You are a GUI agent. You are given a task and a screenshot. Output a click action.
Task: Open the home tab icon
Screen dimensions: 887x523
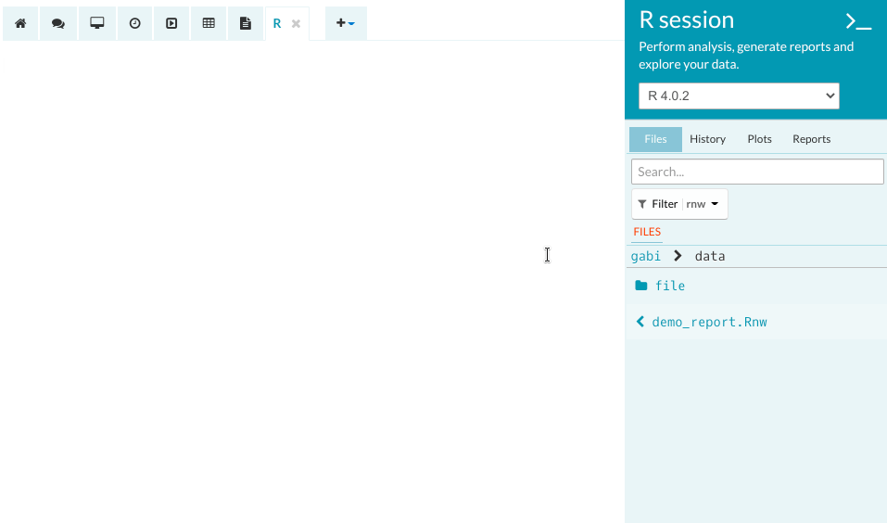(x=20, y=23)
